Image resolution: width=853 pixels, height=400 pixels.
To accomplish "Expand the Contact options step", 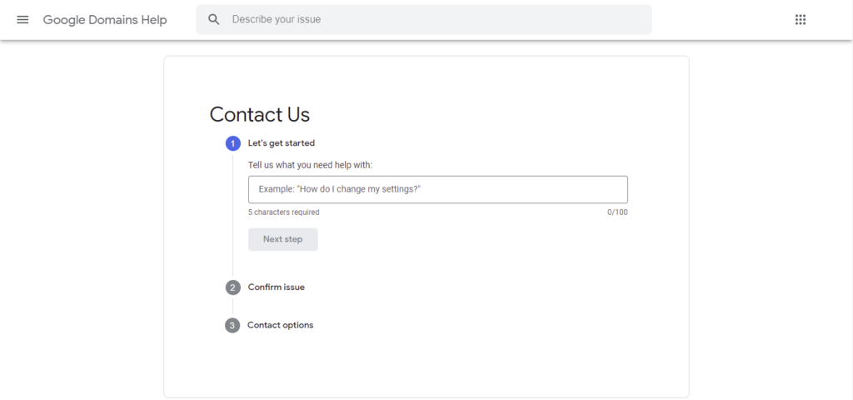I will click(x=281, y=325).
